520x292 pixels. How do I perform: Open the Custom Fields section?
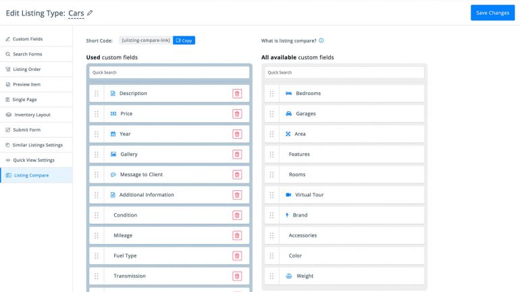coord(36,39)
